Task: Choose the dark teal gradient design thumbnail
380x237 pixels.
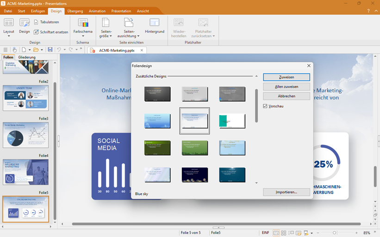Action: pos(232,175)
